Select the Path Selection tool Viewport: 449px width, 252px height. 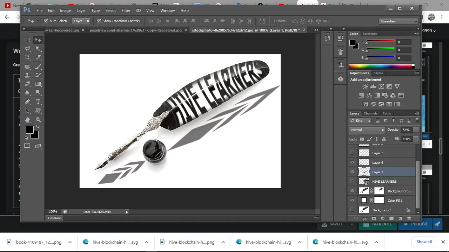click(x=27, y=111)
